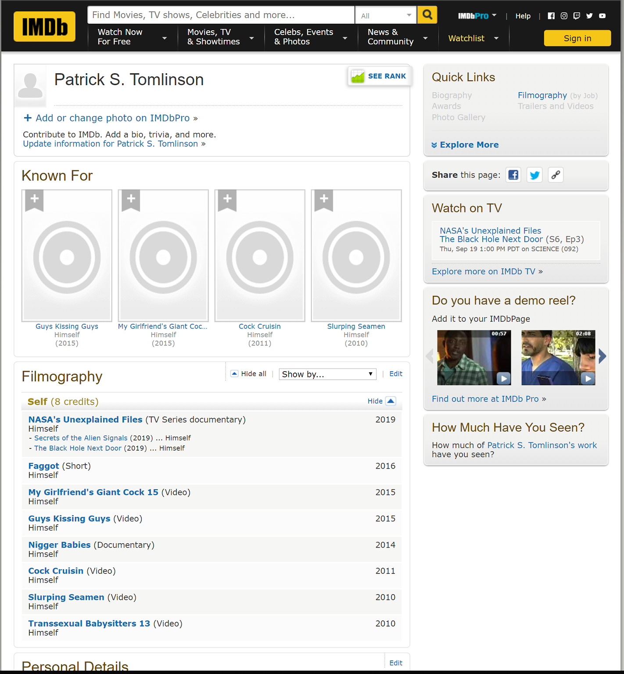Open the Guys Kissing Guys poster thumbnail
Image resolution: width=624 pixels, height=674 pixels.
tap(67, 256)
